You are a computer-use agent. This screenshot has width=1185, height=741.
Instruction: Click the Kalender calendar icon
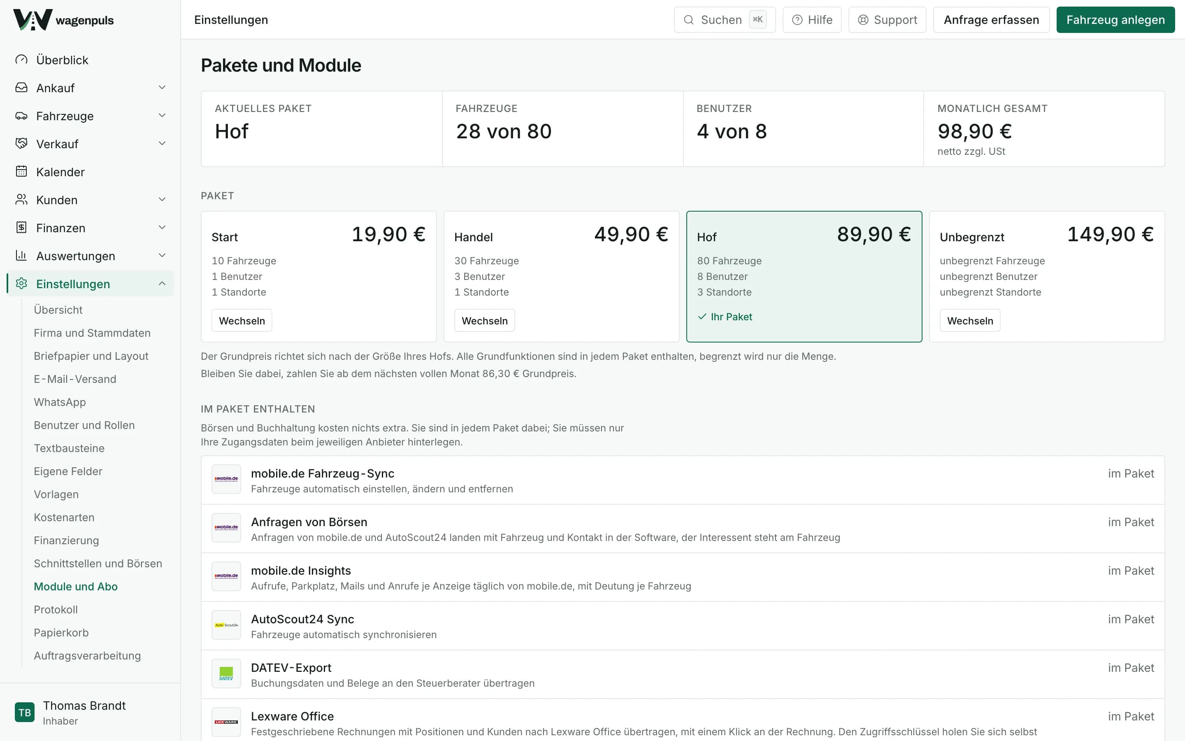point(21,172)
